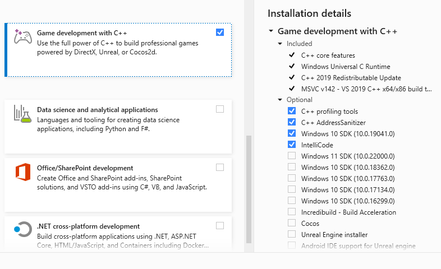Check the Cocos component
The image size is (441, 269).
(292, 223)
